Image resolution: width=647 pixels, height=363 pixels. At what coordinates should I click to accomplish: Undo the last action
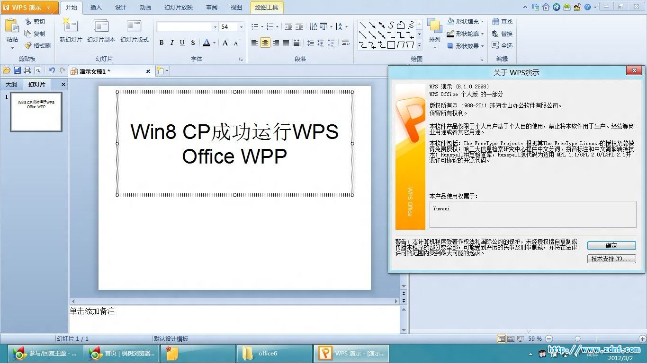(x=52, y=71)
